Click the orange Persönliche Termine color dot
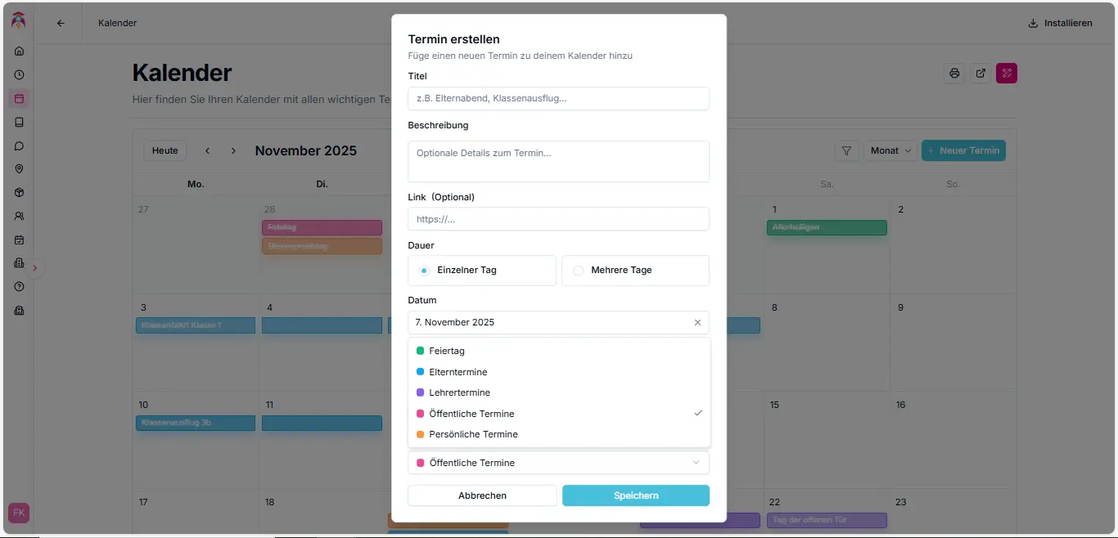 421,434
